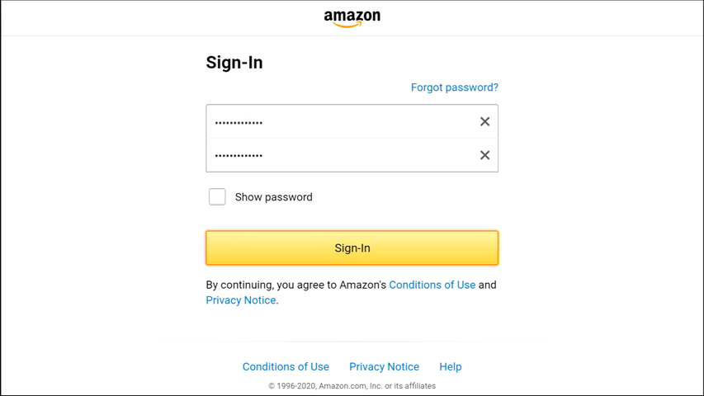Open Conditions of Use in agreement text
Viewport: 704px width, 396px height.
[x=432, y=285]
